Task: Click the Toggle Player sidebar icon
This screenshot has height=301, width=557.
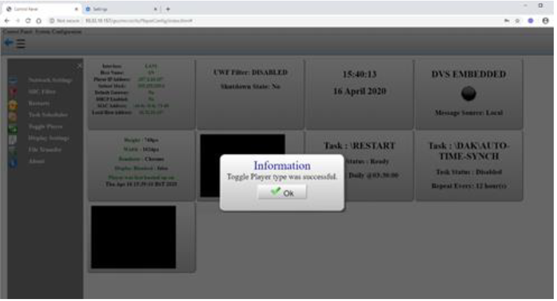Action: pos(12,128)
